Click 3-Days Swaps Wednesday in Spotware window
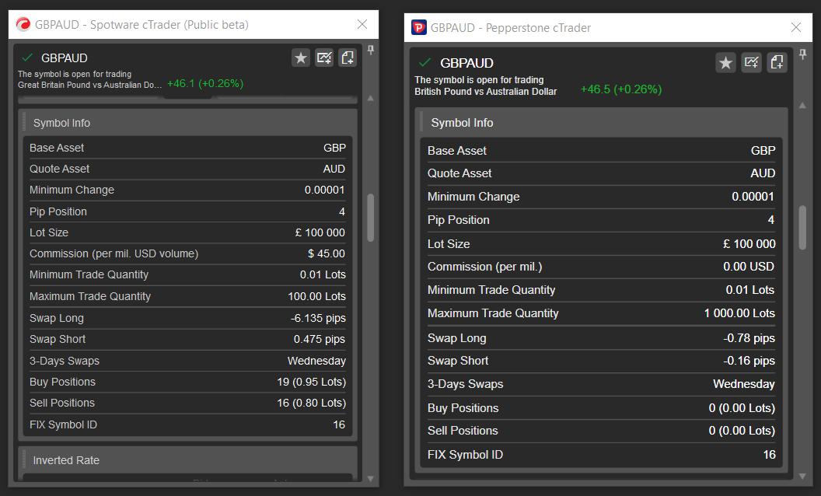This screenshot has height=496, width=821. pos(316,361)
